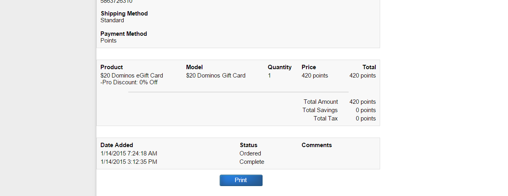Select the Payment Method heading
508x196 pixels.
coord(124,34)
